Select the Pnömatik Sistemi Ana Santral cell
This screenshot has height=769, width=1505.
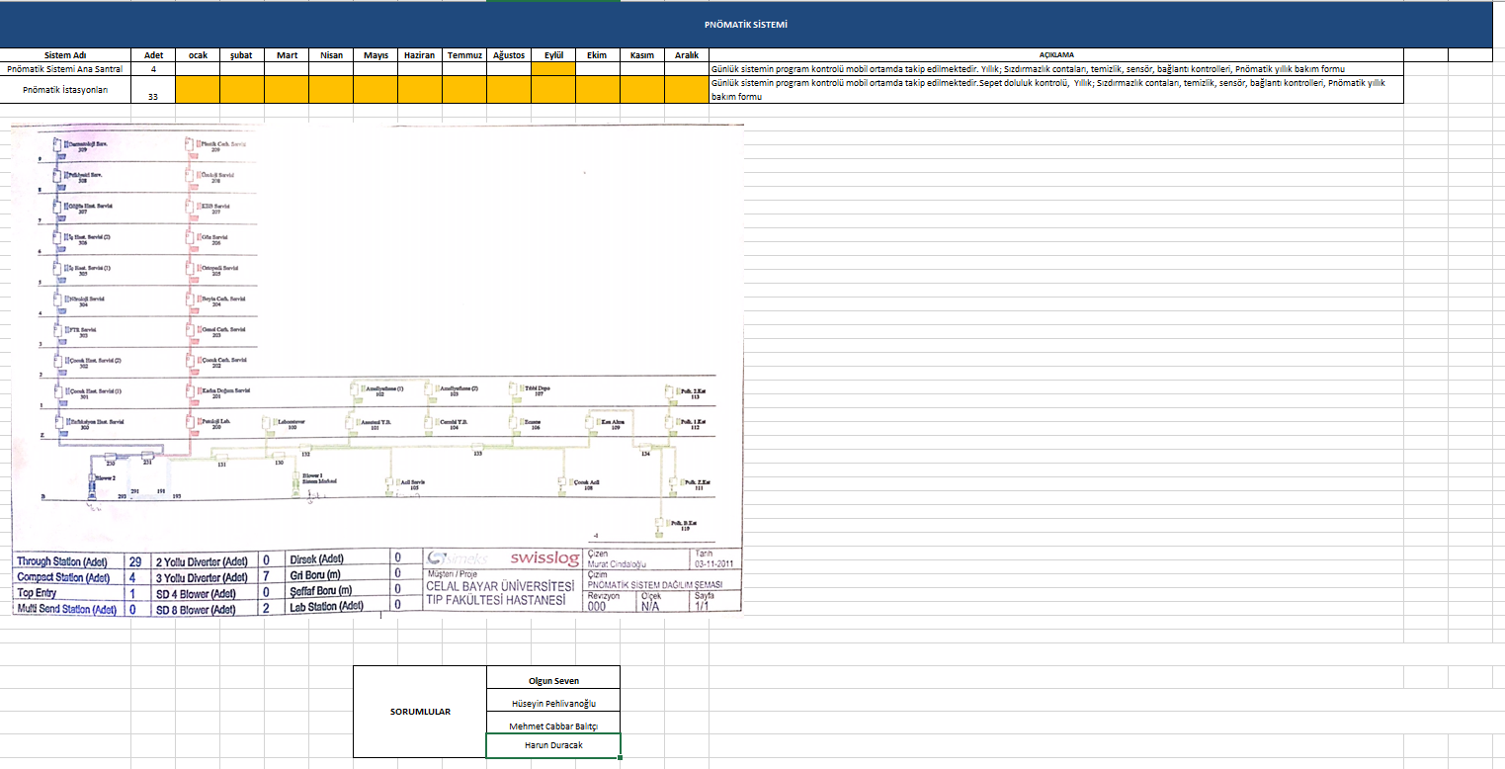[x=65, y=69]
